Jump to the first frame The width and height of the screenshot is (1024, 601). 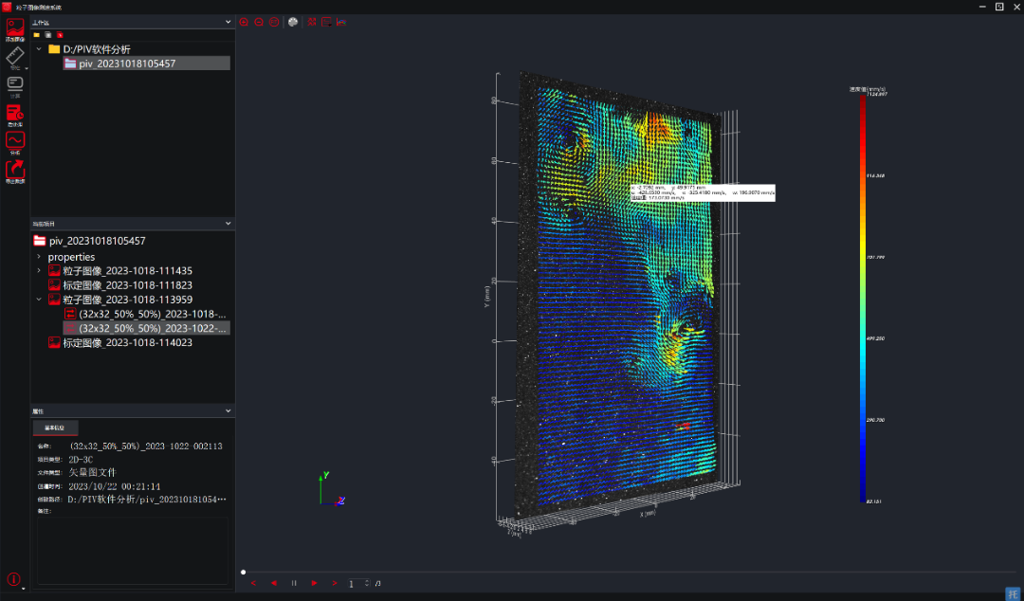pyautogui.click(x=253, y=583)
